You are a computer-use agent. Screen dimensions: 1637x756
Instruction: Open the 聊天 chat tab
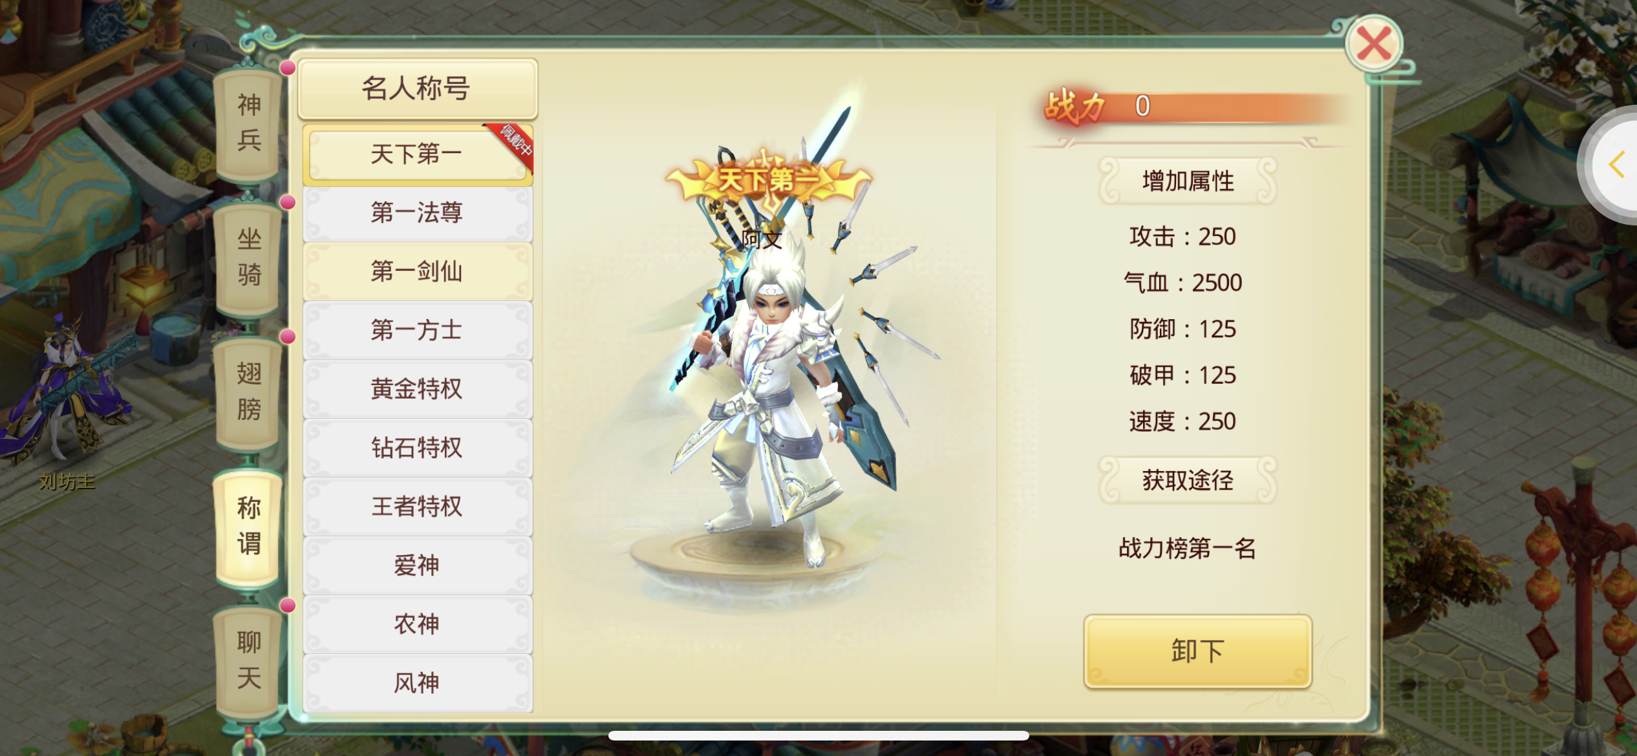[x=249, y=660]
